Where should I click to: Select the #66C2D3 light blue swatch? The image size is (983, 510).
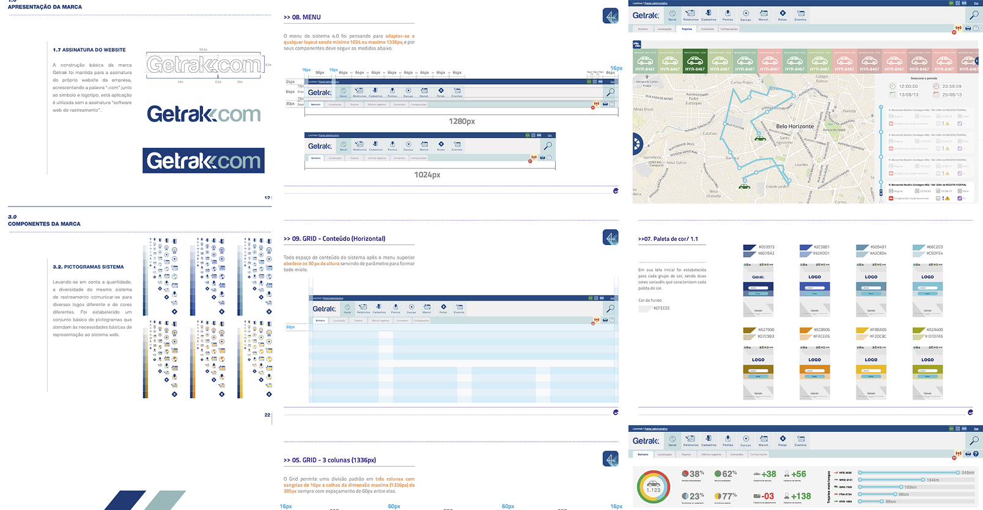pyautogui.click(x=918, y=247)
